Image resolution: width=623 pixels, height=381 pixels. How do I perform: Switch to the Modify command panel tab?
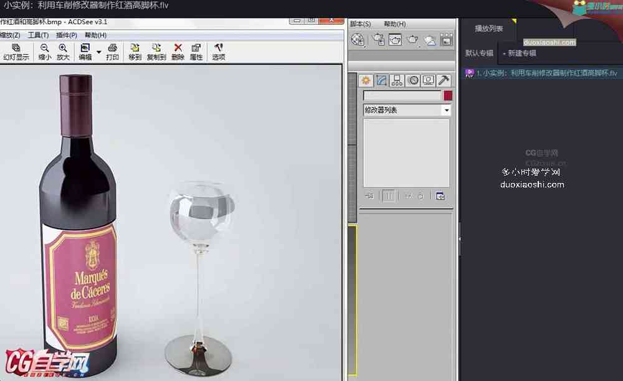381,80
